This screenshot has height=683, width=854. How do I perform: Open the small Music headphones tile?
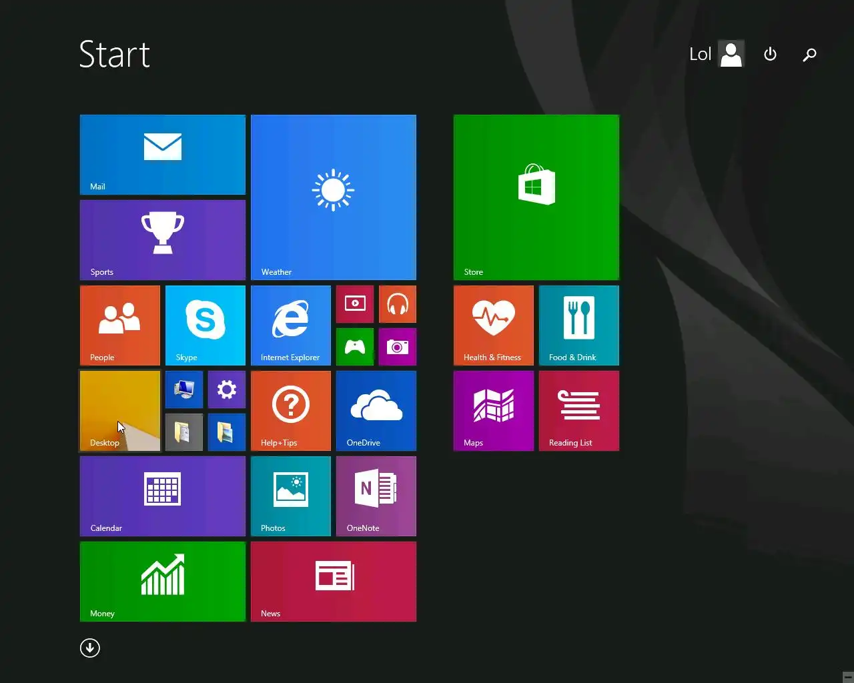[x=398, y=304]
